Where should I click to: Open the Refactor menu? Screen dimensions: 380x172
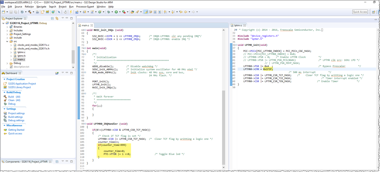click(x=29, y=6)
